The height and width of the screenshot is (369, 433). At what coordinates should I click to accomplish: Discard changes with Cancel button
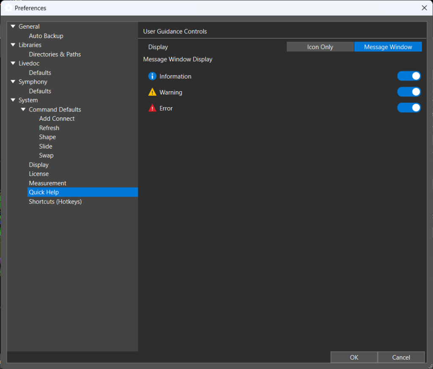(x=401, y=358)
